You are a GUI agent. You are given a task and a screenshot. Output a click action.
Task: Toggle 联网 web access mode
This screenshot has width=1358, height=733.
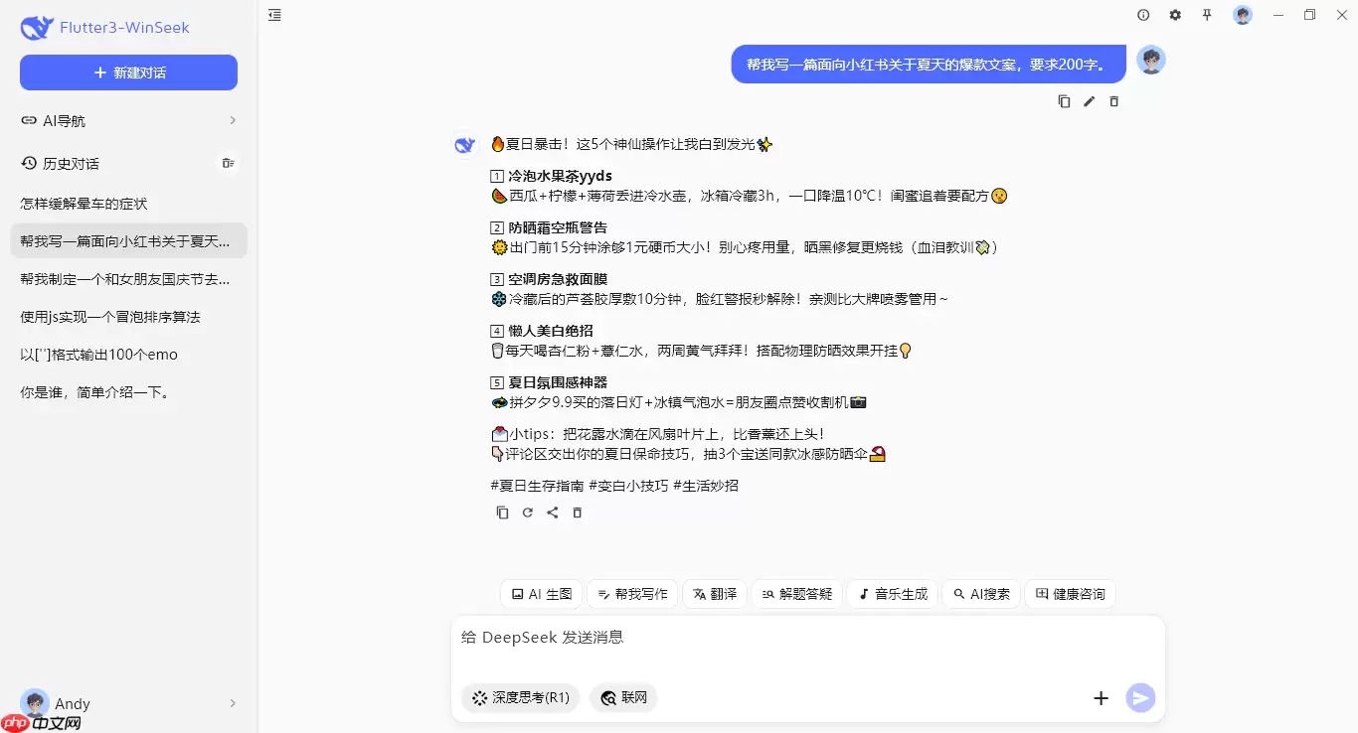pyautogui.click(x=623, y=697)
